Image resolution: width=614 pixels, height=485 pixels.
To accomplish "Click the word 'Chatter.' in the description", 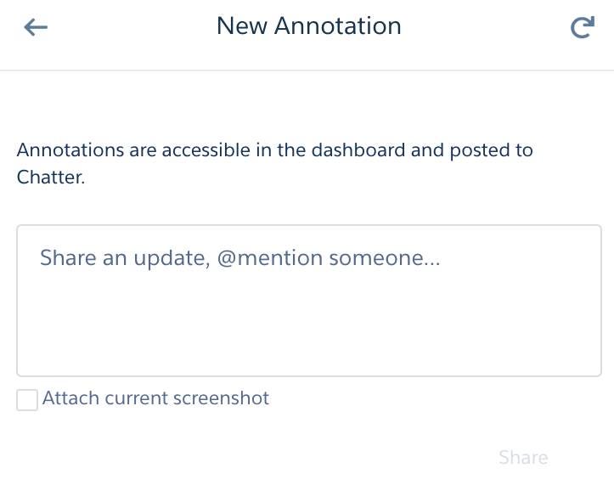I will 51,177.
